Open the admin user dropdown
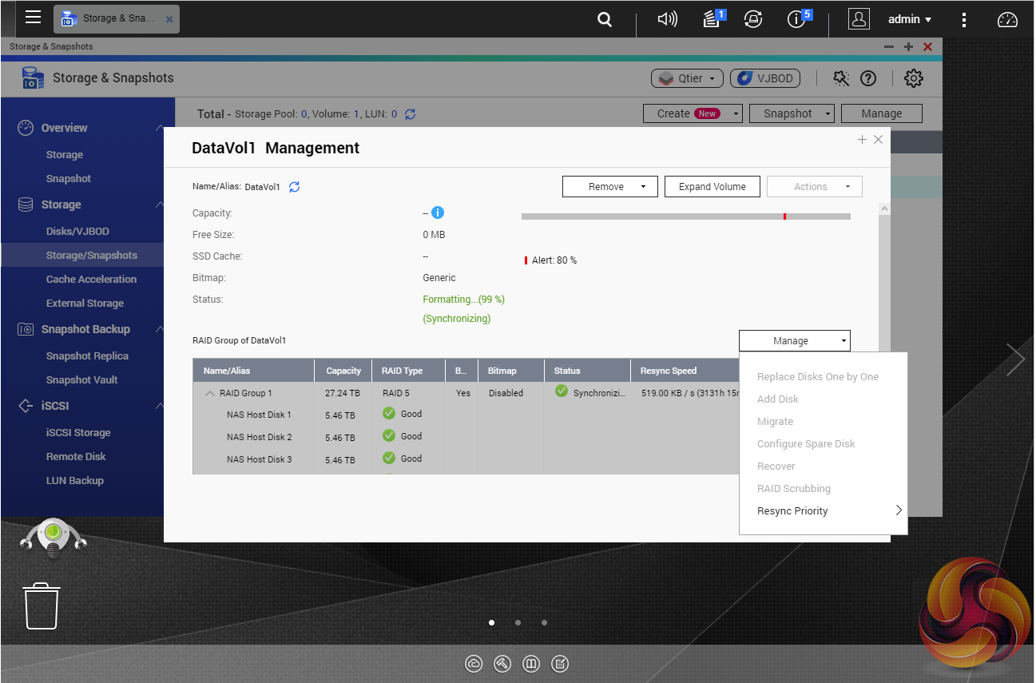Screen dimensions: 1036x683 (x=909, y=19)
